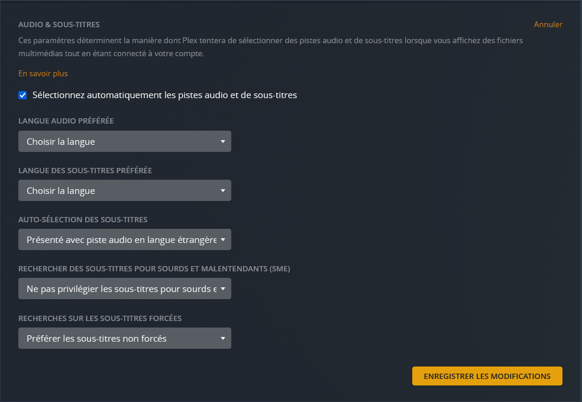The height and width of the screenshot is (402, 582).
Task: Click the Recherches sur les sous-titres forcées label
Action: [100, 318]
